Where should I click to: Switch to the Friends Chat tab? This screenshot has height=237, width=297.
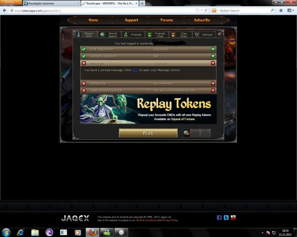(x=157, y=35)
